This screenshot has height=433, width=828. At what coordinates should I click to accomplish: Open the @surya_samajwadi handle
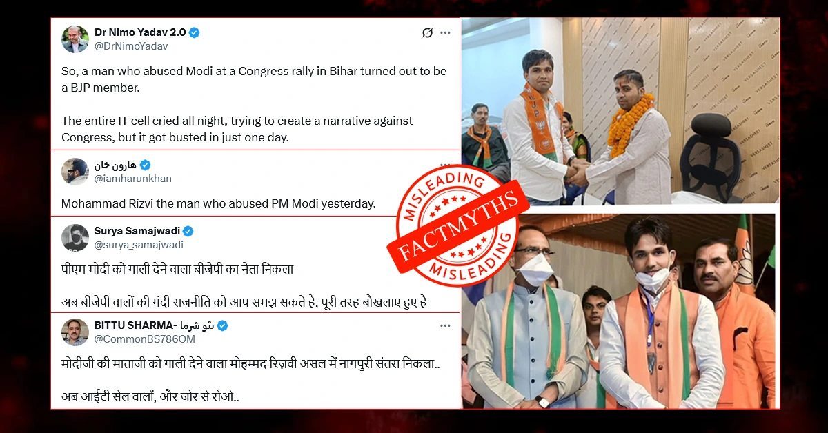pyautogui.click(x=139, y=245)
